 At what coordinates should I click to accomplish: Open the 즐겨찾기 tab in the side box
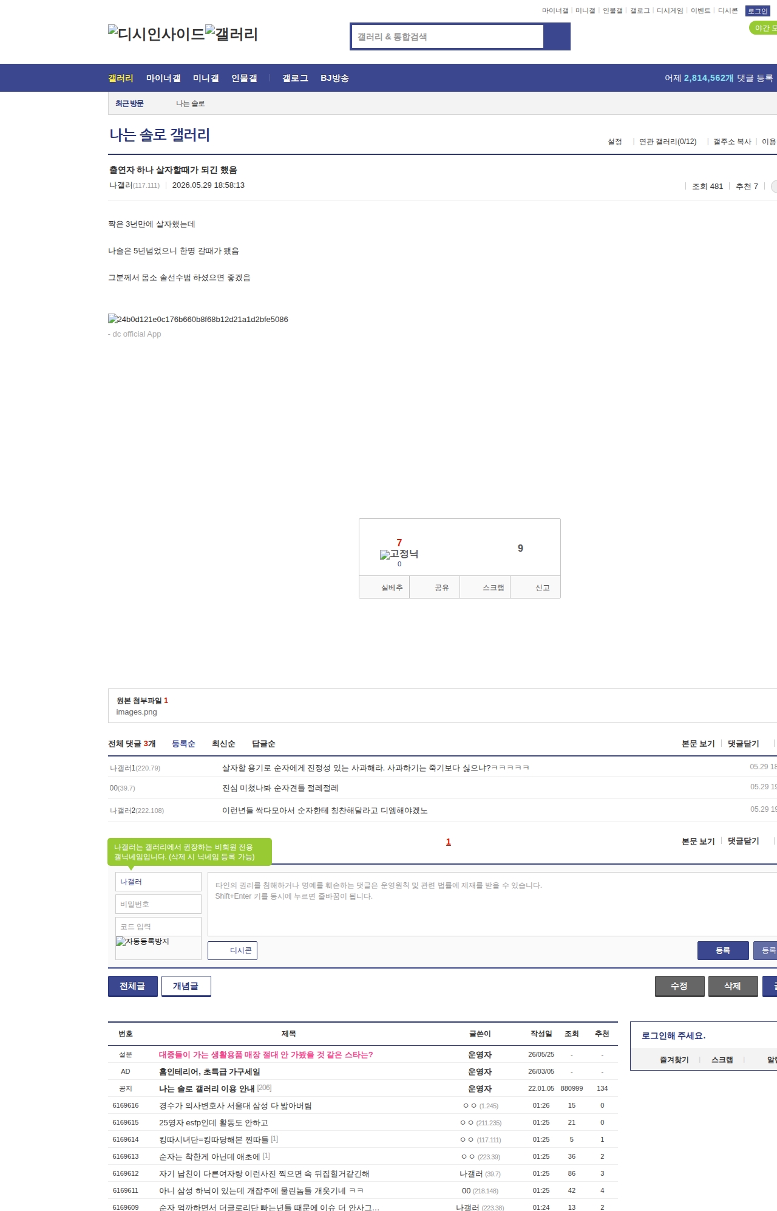(674, 1060)
